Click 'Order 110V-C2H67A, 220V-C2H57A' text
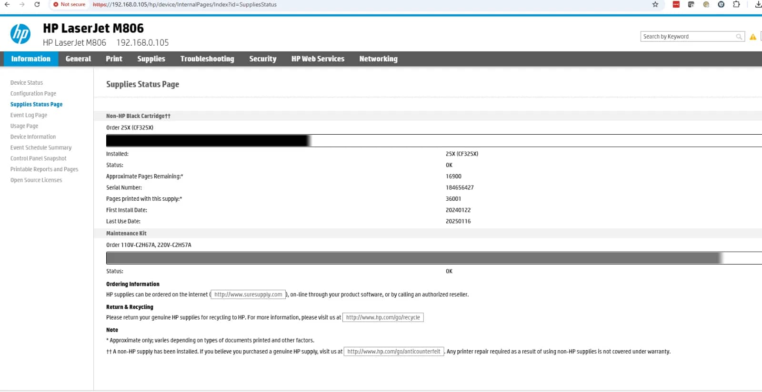 click(x=149, y=245)
